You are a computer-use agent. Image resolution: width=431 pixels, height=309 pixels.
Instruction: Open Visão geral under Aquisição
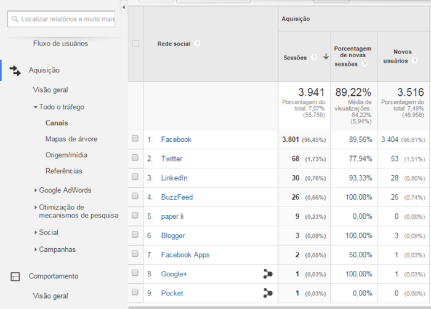tap(50, 90)
